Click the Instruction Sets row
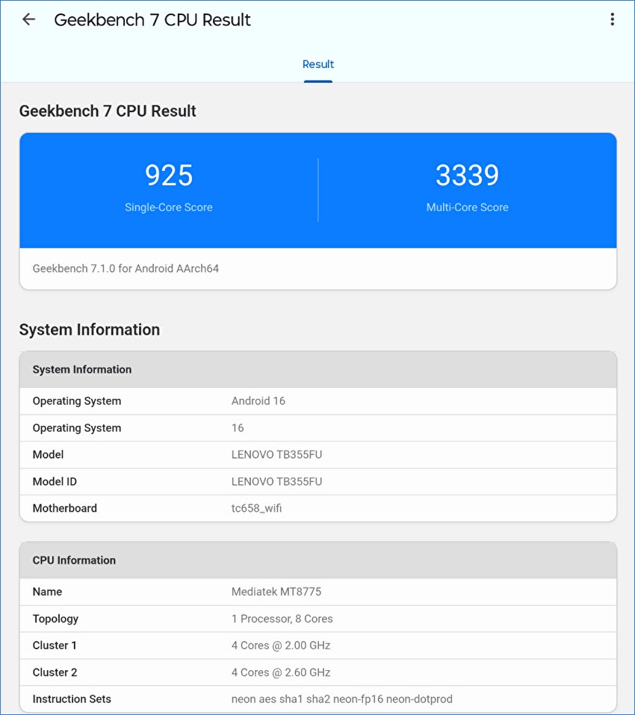This screenshot has width=635, height=715. (x=318, y=699)
